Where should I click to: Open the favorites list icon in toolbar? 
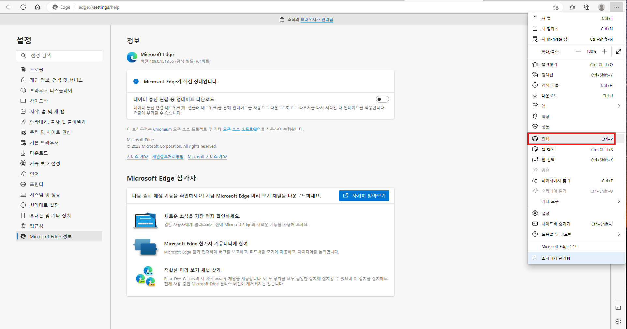(x=572, y=7)
